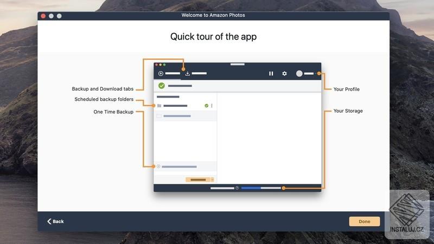The width and height of the screenshot is (434, 244).
Task: Click the 'Quick tour of the app' heading
Action: tap(213, 36)
